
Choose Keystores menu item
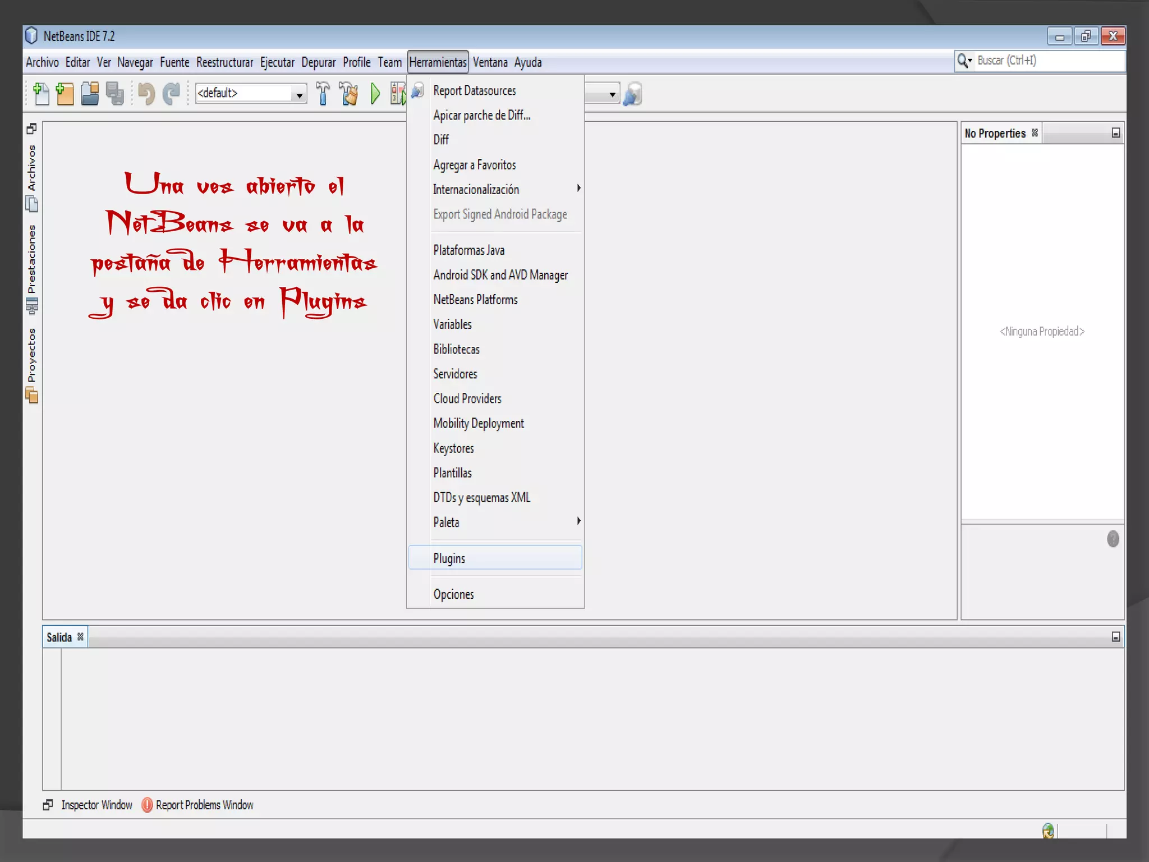[x=495, y=448]
